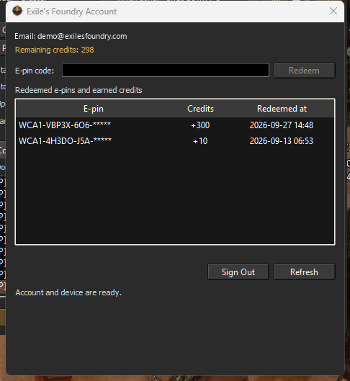The image size is (350, 381).
Task: Refresh the account information
Action: click(305, 272)
